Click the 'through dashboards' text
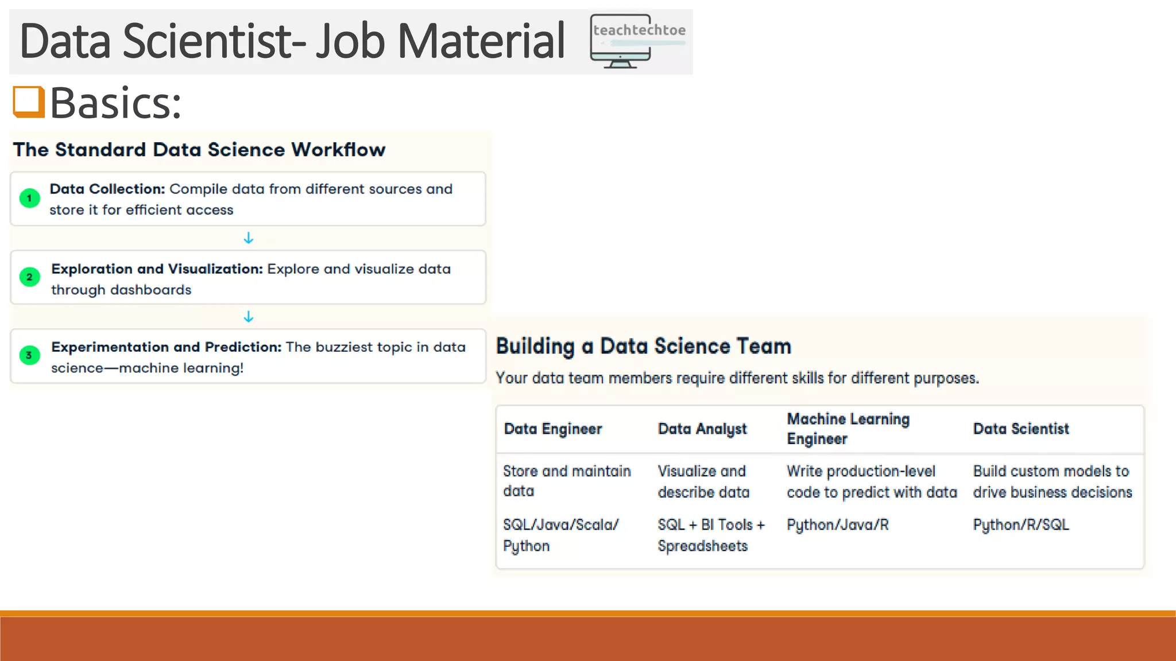 121,290
